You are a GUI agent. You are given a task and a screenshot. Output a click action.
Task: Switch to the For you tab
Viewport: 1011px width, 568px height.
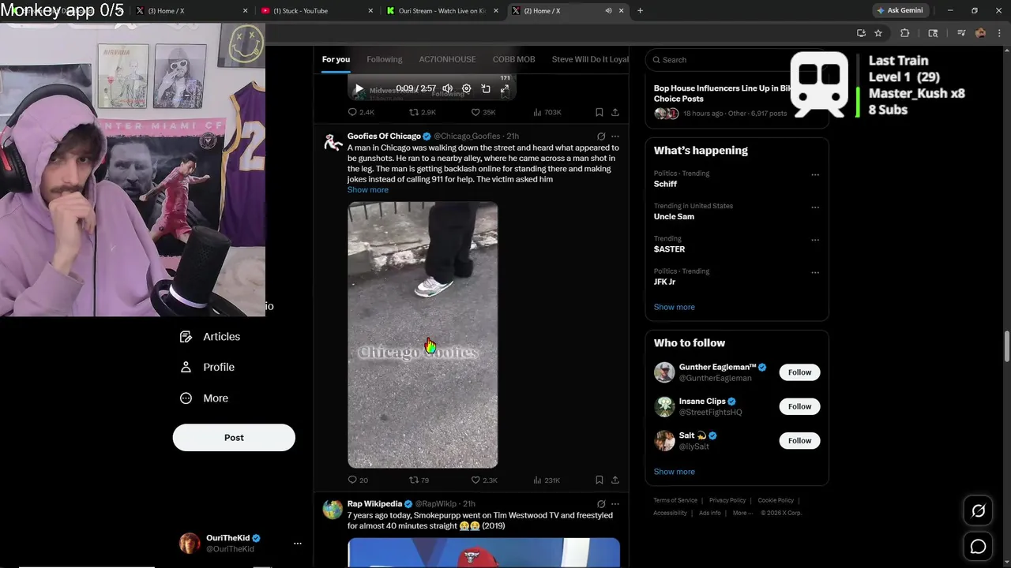(x=336, y=59)
